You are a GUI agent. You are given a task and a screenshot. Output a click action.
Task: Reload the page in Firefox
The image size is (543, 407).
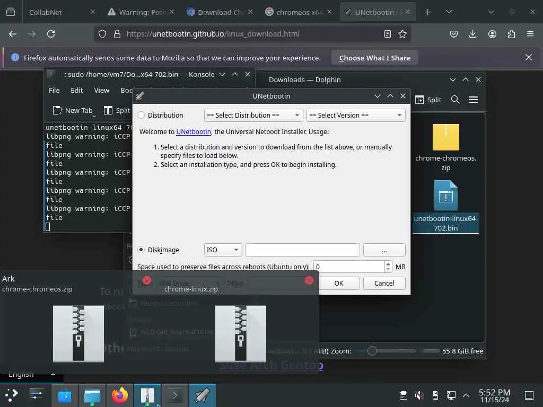pos(51,34)
